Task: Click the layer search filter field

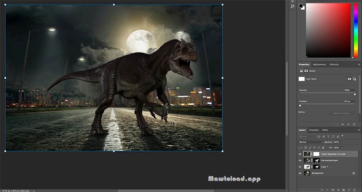Action: tap(306, 137)
